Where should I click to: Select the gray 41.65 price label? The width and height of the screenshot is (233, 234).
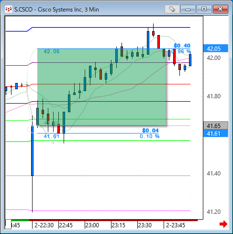(x=216, y=126)
